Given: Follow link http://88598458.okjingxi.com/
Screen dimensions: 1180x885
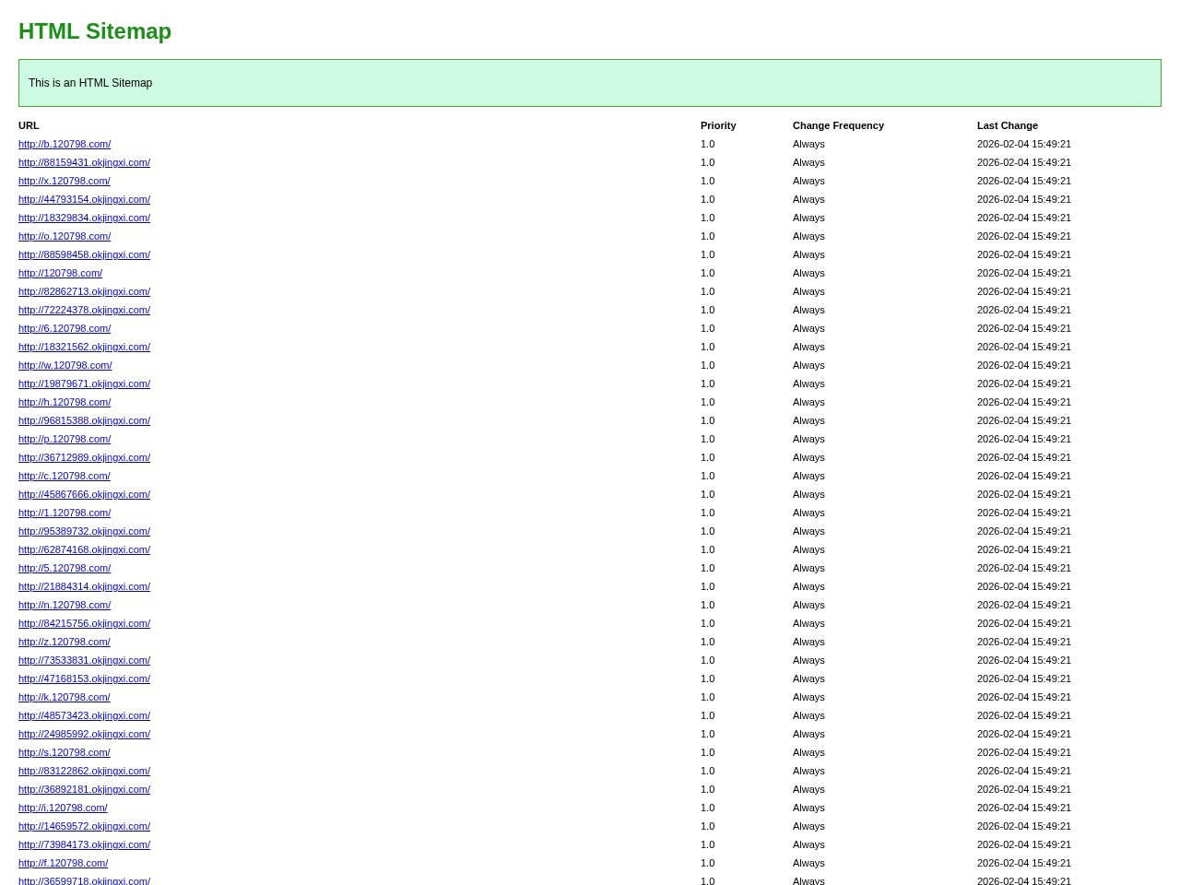Looking at the screenshot, I should (x=84, y=254).
